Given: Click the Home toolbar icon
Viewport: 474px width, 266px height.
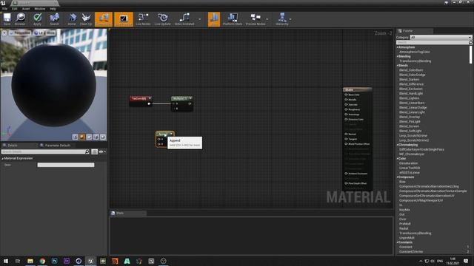Looking at the screenshot, I should click(72, 19).
